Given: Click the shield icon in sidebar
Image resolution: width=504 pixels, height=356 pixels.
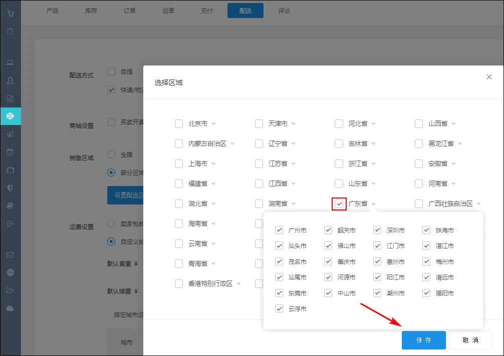Looking at the screenshot, I should 10,187.
